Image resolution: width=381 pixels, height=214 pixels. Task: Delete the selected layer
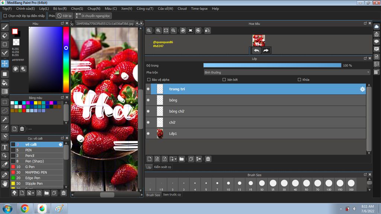tap(208, 159)
